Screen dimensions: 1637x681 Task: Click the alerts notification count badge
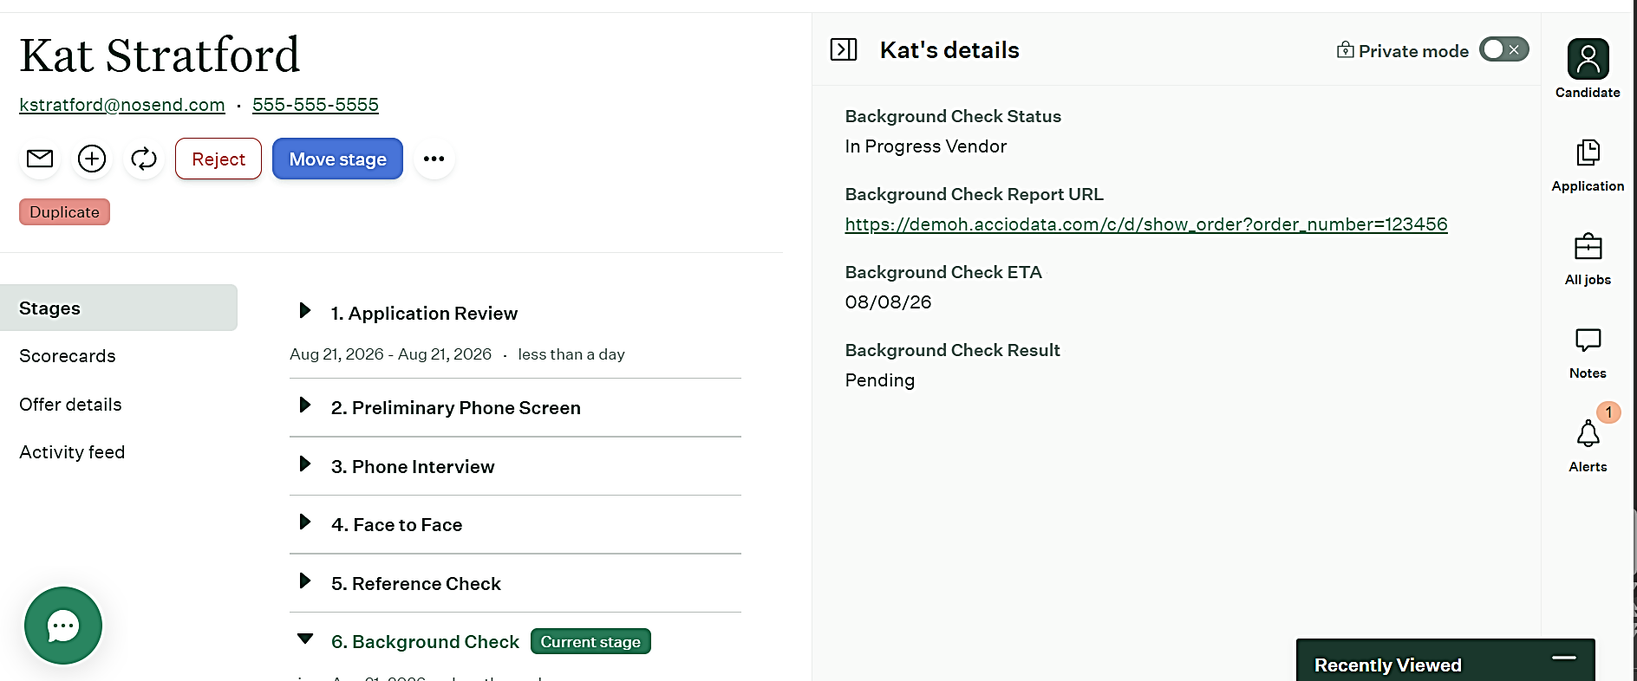point(1608,412)
